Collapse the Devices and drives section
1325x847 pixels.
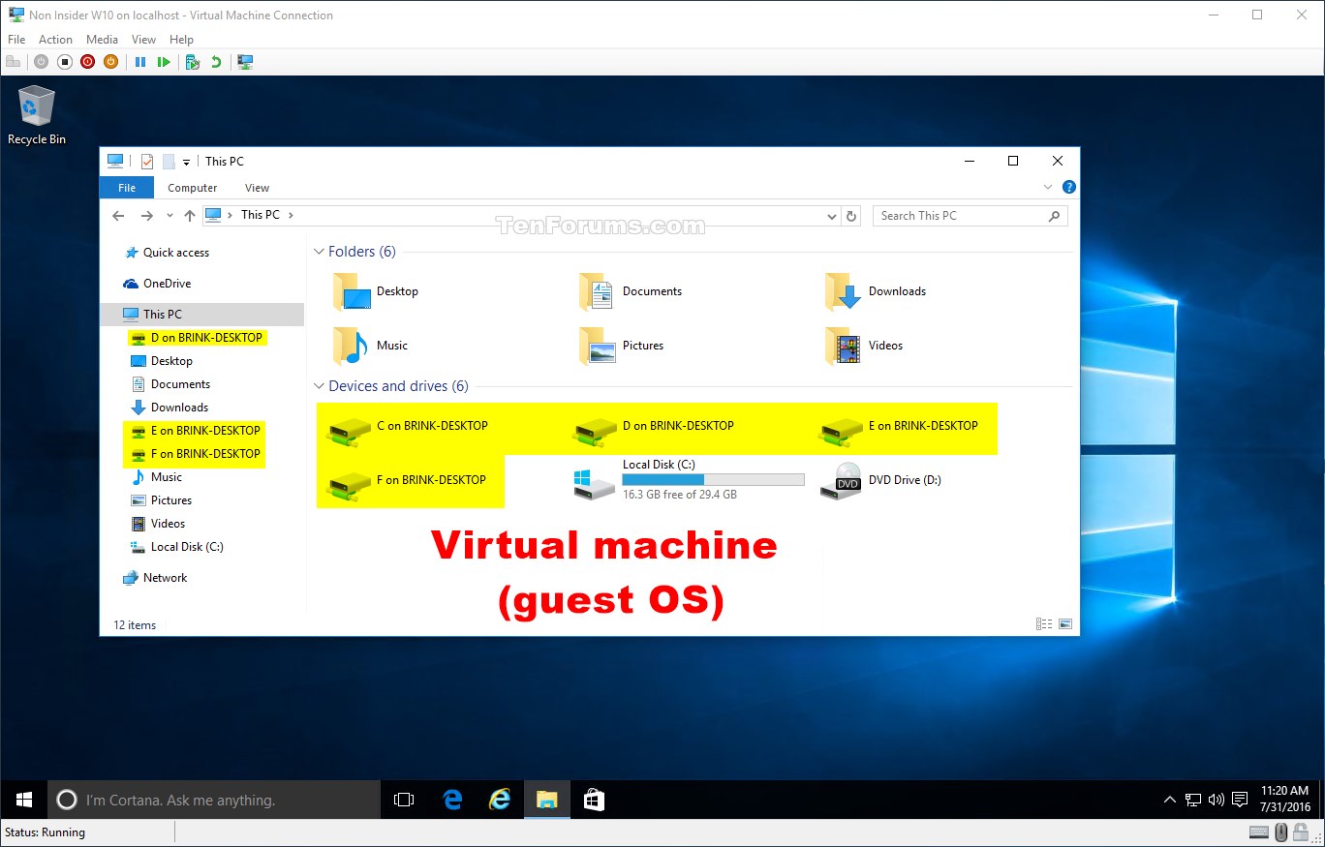[x=320, y=385]
